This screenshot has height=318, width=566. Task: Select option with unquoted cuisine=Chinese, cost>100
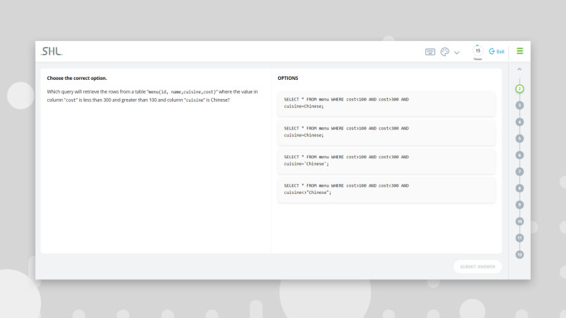(x=386, y=132)
